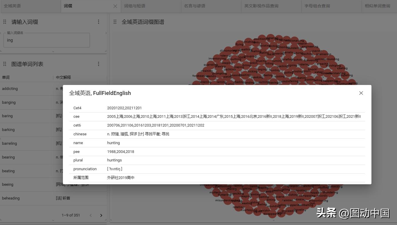Open the 字母组合查询 tab
The image size is (397, 225).
coord(317,6)
